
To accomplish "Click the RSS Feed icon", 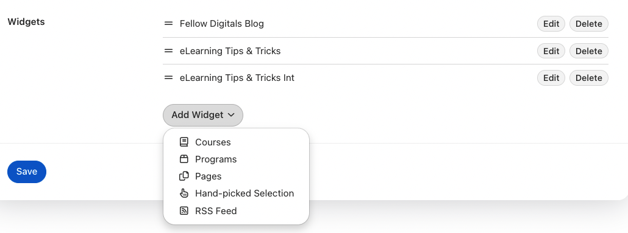I will click(184, 210).
